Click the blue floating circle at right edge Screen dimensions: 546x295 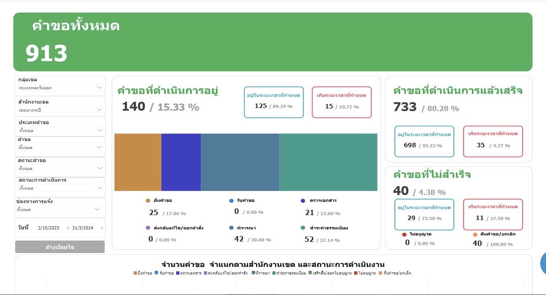pos(543,263)
